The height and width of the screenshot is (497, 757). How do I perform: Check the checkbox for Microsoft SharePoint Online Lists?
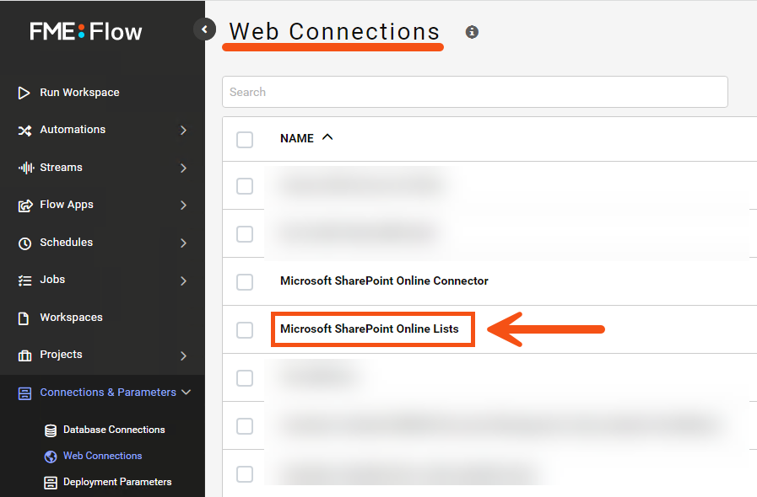[244, 330]
